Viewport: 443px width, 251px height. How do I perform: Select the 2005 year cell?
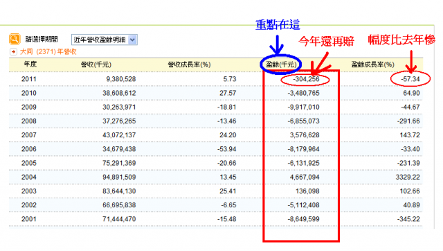pos(29,163)
